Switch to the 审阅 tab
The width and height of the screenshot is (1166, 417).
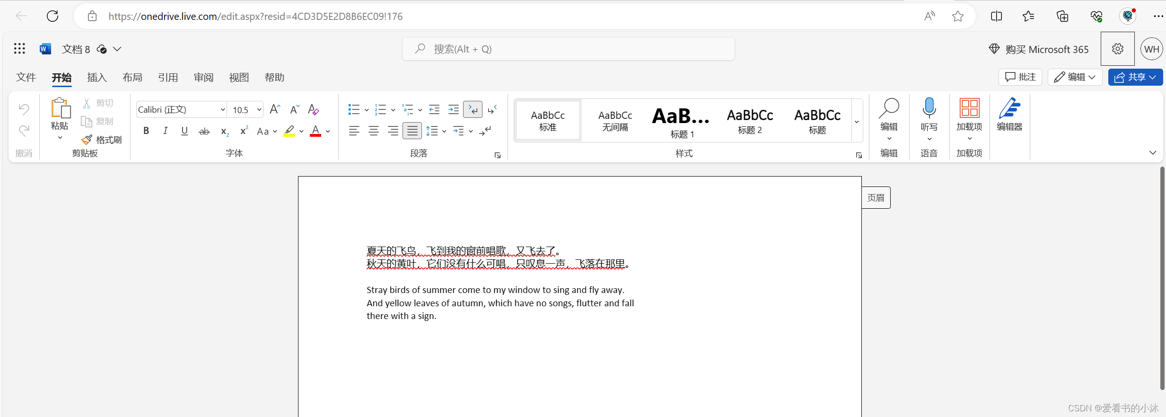[203, 77]
